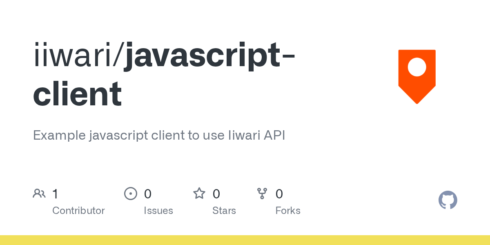Viewport: 490px width, 245px height.
Task: Click the issues circle-dot icon
Action: pyautogui.click(x=131, y=193)
